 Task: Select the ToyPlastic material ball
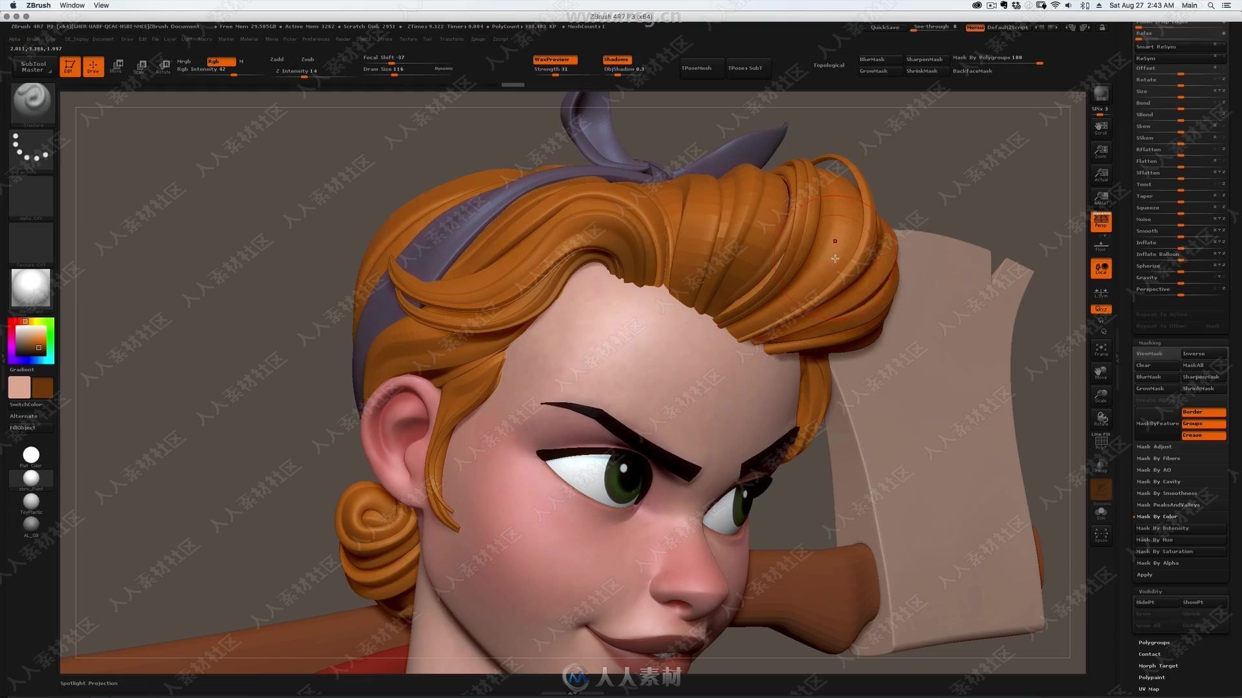coord(31,502)
